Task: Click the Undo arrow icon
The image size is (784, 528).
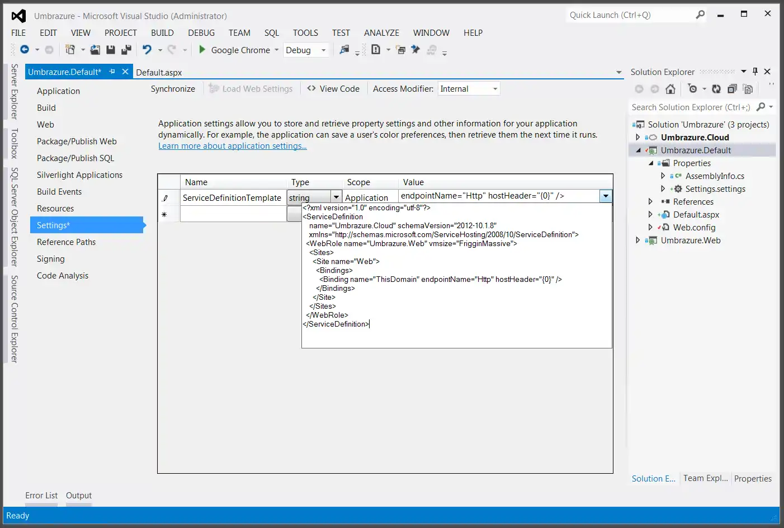Action: (x=147, y=50)
